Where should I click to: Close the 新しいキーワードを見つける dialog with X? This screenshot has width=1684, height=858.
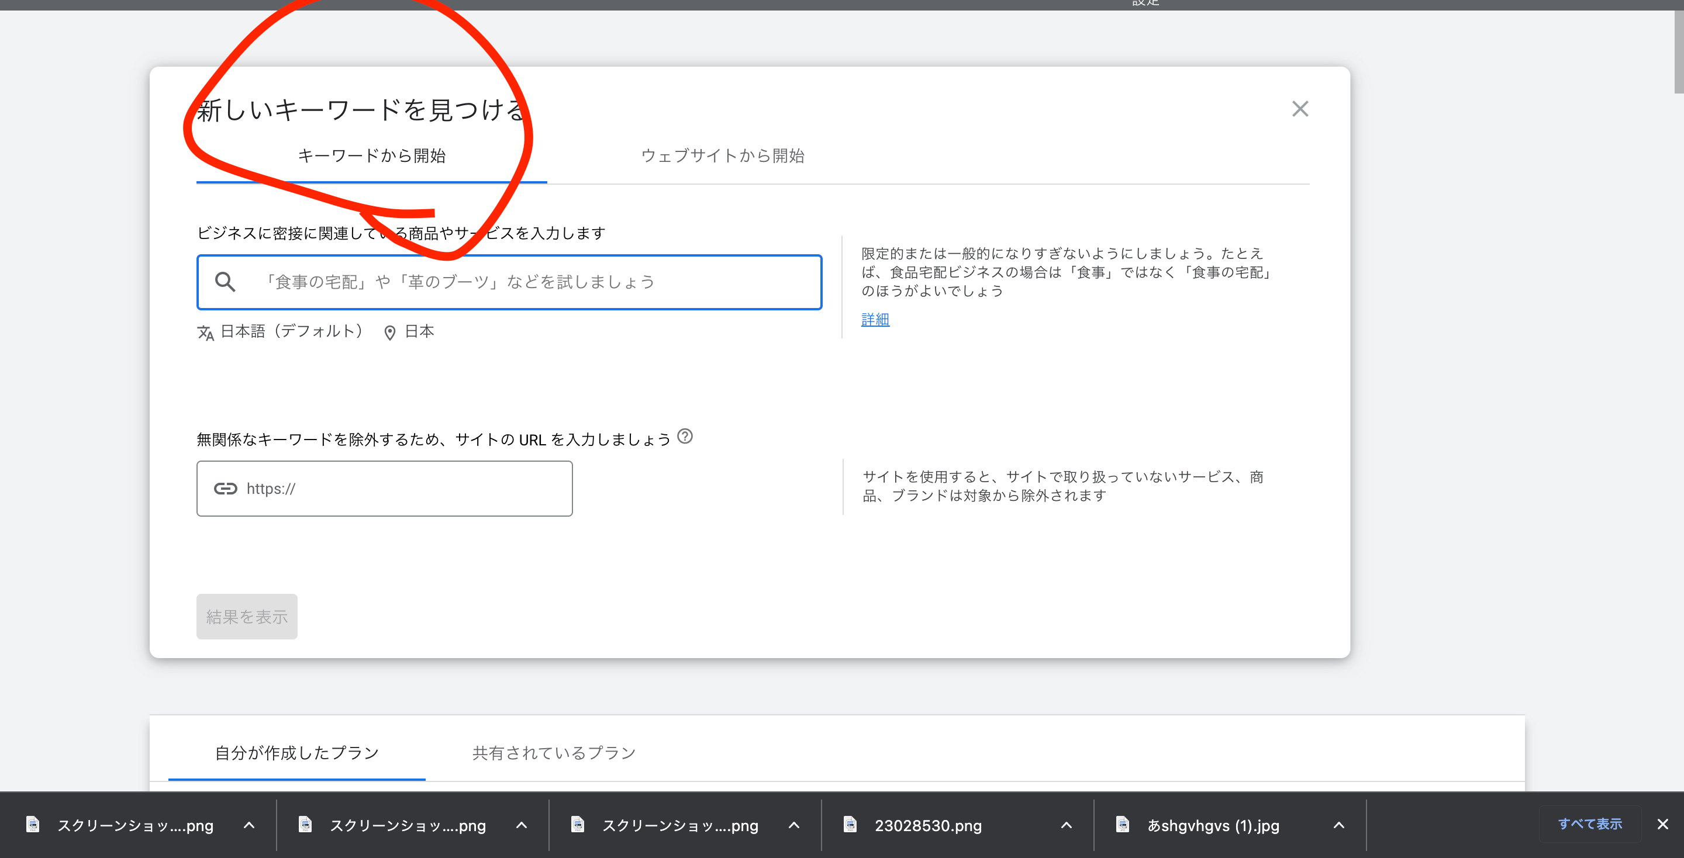(1300, 109)
